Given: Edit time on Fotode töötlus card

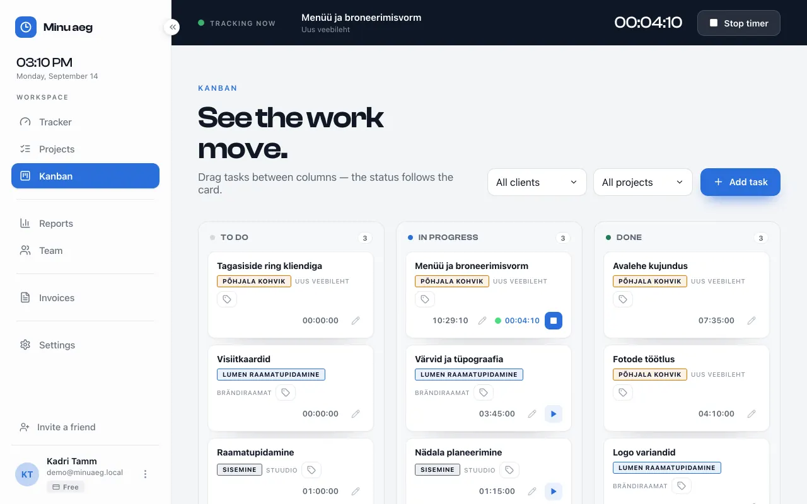Looking at the screenshot, I should click(x=752, y=414).
